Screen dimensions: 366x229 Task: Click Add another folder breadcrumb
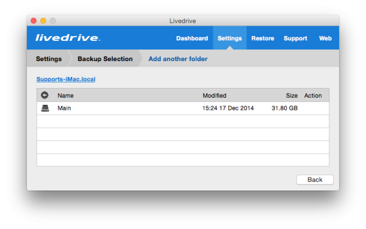point(178,59)
